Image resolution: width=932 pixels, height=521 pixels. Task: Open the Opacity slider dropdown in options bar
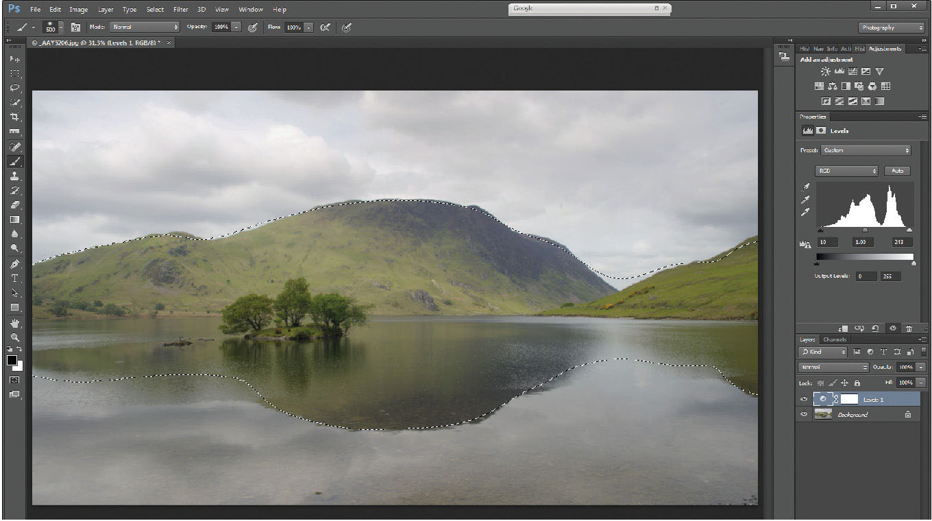click(236, 27)
